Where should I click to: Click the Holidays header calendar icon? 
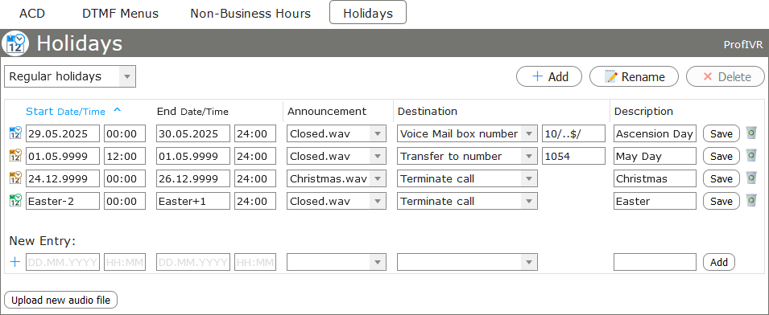click(15, 43)
